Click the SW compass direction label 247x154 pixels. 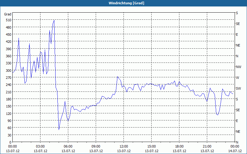(238, 88)
